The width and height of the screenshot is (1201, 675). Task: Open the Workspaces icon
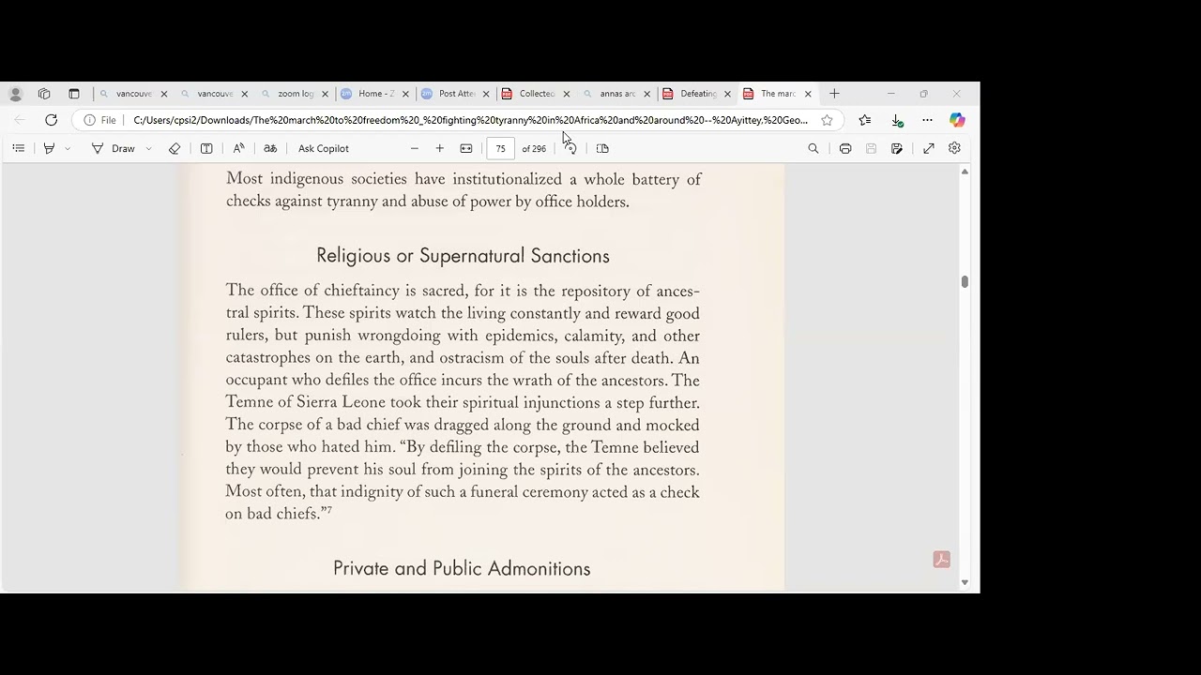(44, 94)
